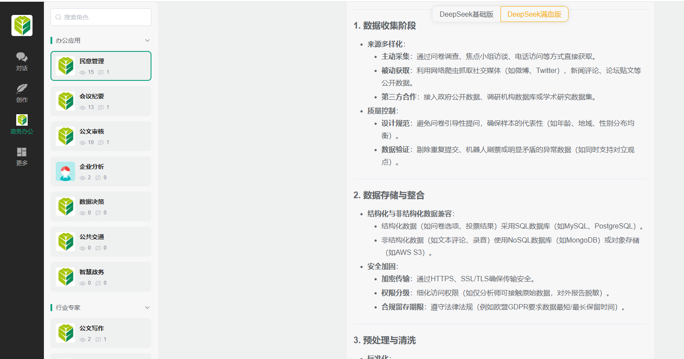Image resolution: width=684 pixels, height=359 pixels.
Task: Click the comment count icon on 民意管理
Action: pyautogui.click(x=101, y=73)
